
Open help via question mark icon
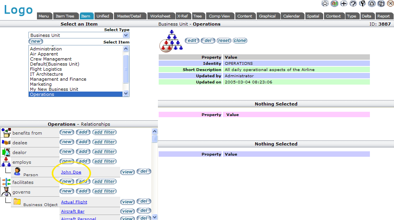(353, 3)
